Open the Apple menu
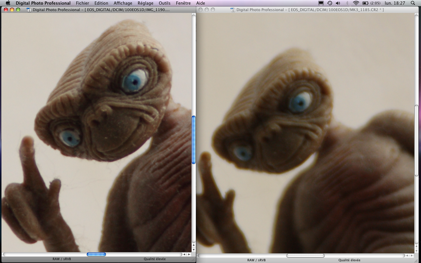This screenshot has width=421, height=263. click(x=8, y=3)
